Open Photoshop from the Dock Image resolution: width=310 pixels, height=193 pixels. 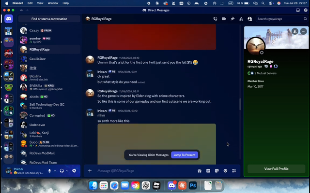pyautogui.click(x=193, y=185)
